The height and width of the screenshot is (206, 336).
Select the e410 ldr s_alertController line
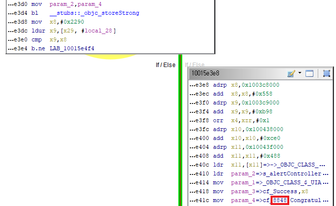pos(259,173)
